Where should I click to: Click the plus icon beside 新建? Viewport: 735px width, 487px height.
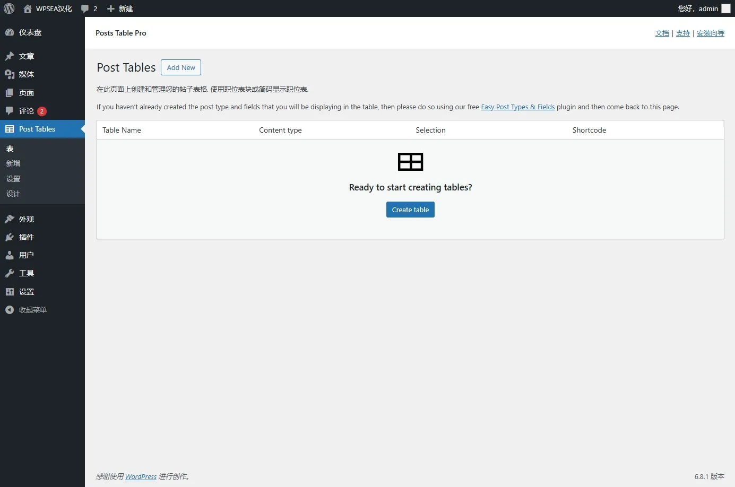pos(111,8)
